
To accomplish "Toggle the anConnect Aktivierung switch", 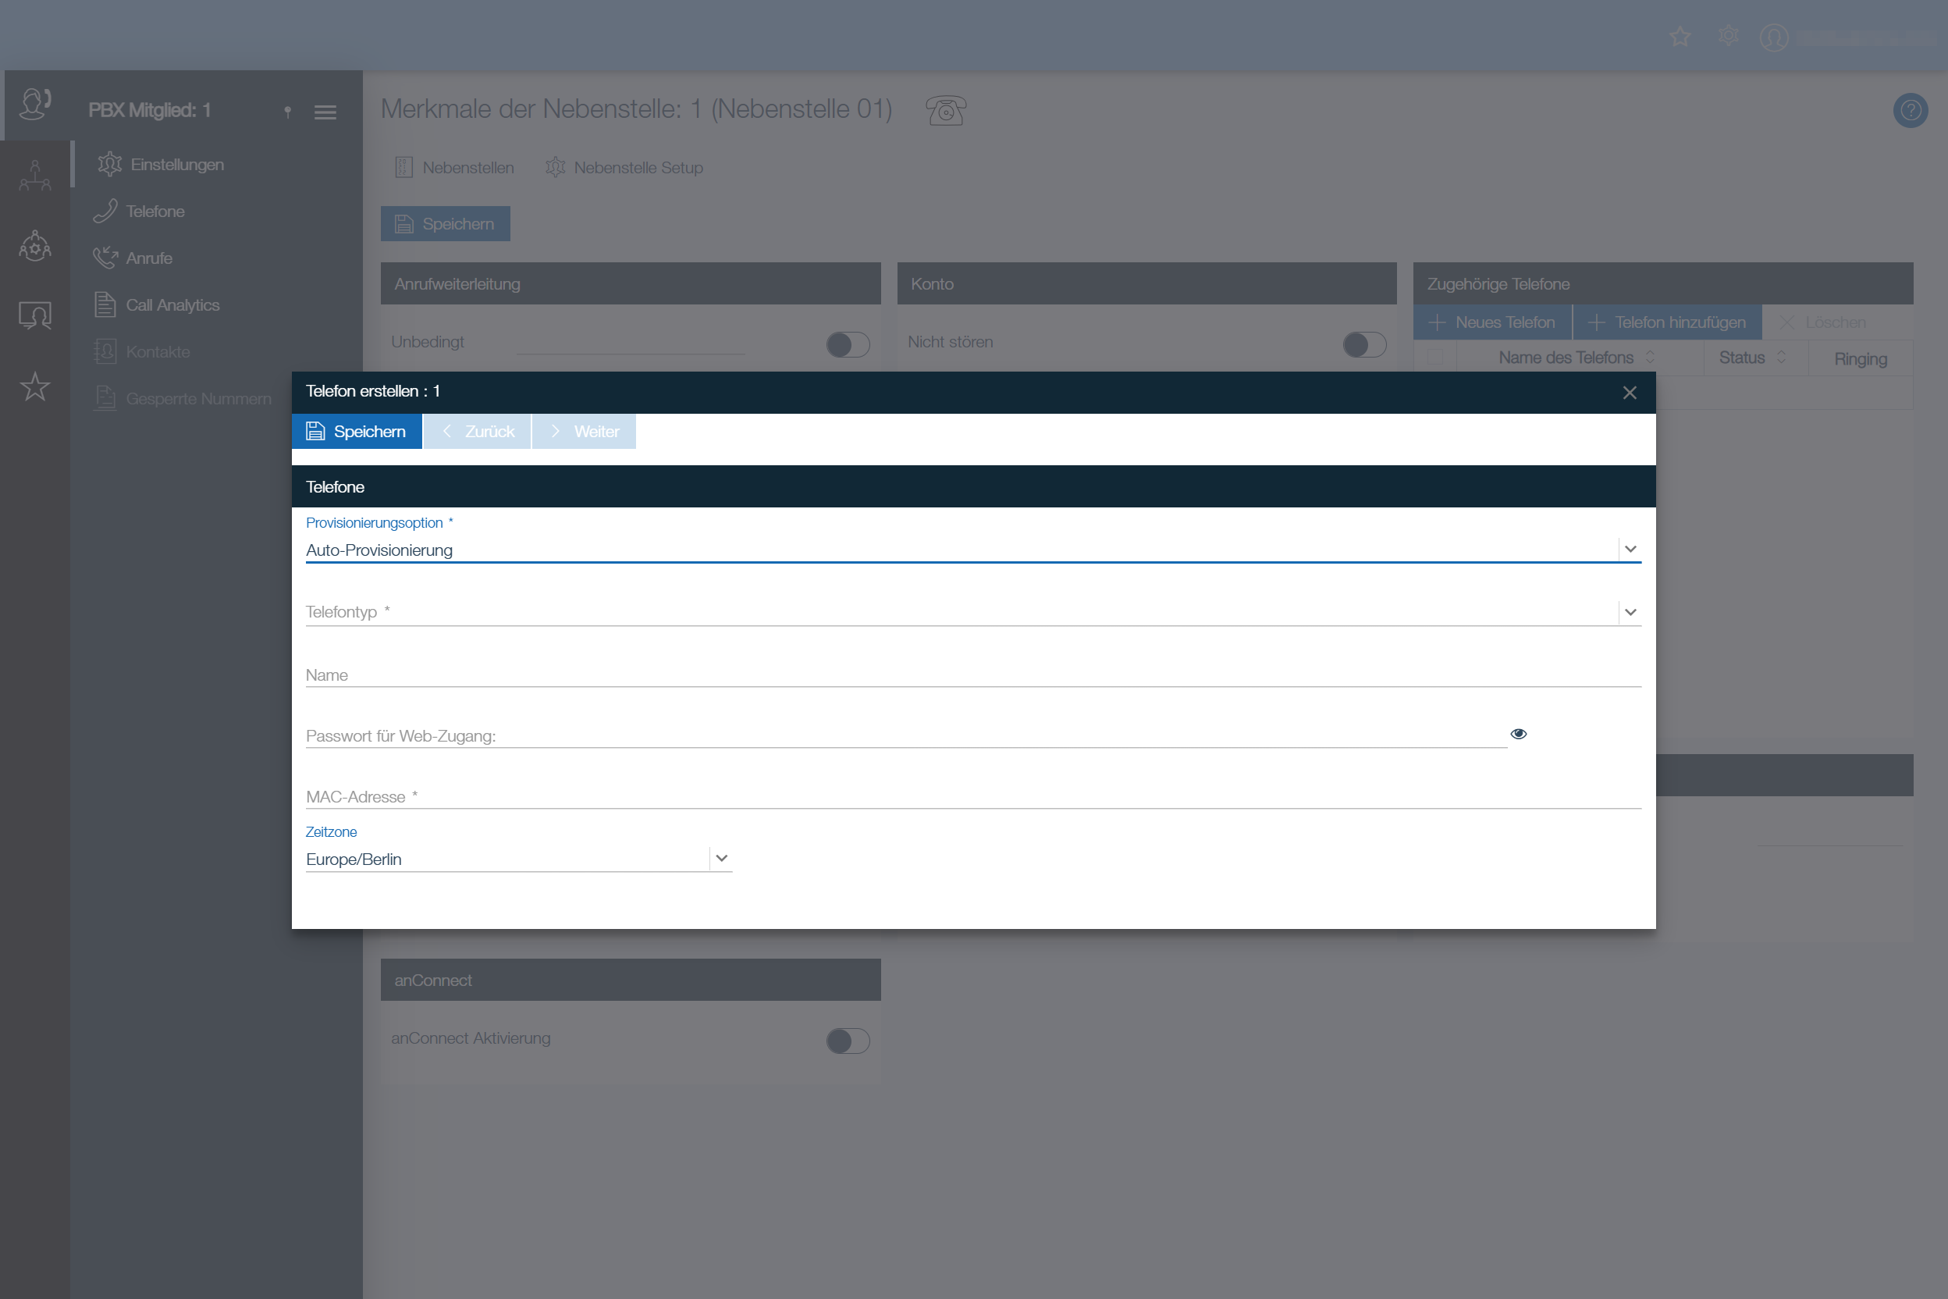I will click(x=848, y=1041).
